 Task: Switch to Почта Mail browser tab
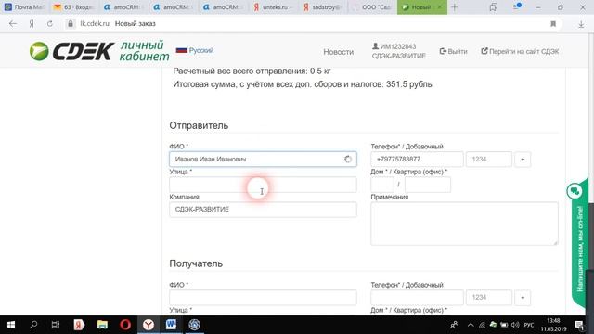coord(23,7)
